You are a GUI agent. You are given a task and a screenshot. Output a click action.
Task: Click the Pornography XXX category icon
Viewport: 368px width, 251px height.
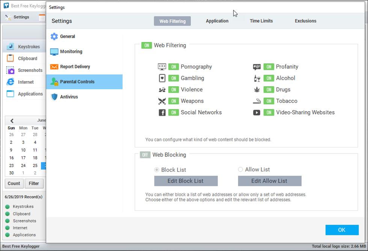pos(162,67)
